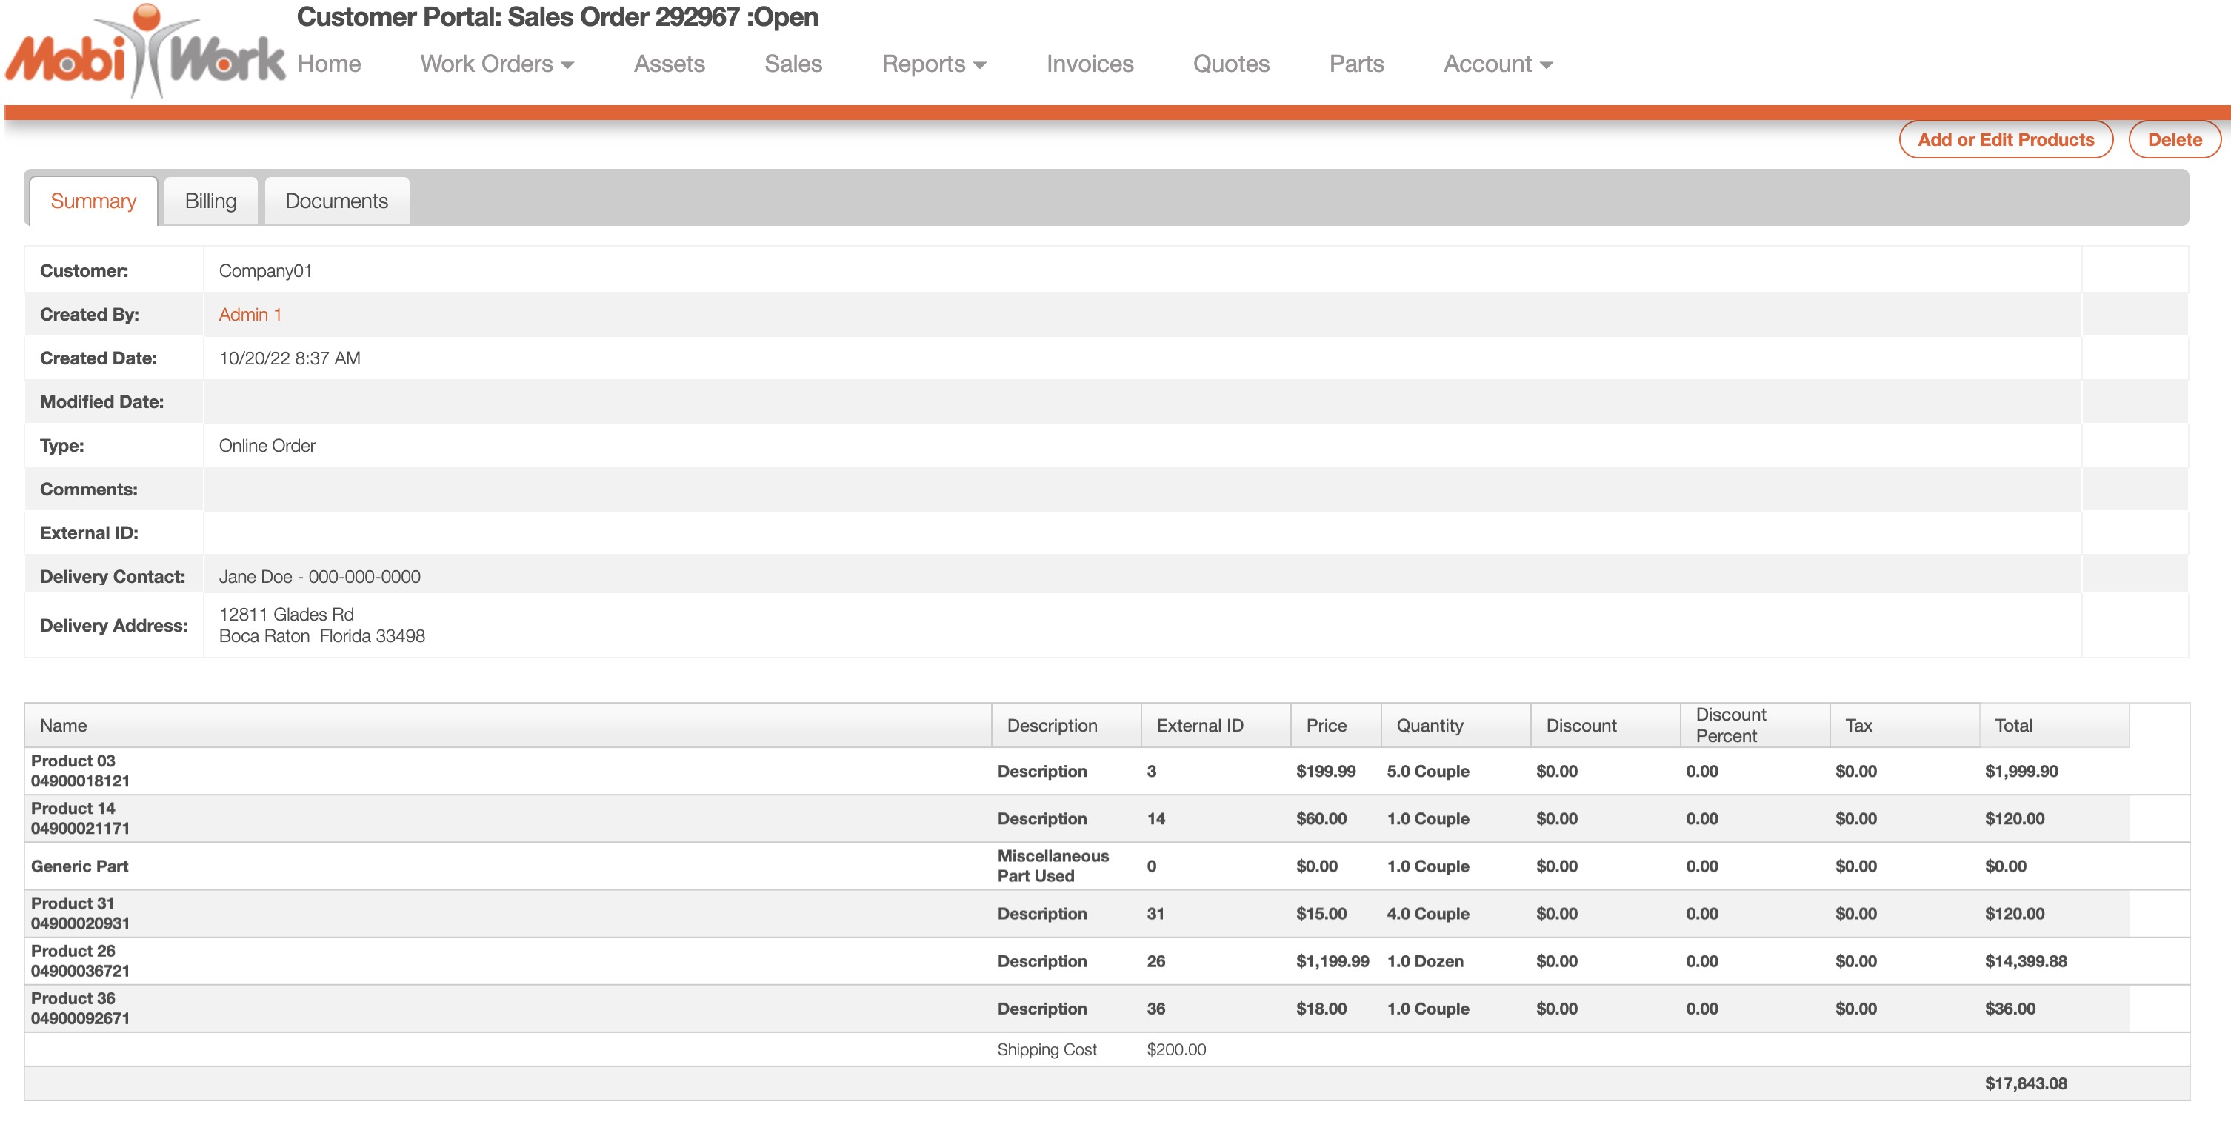
Task: Open the Account dropdown menu
Action: coord(1496,64)
